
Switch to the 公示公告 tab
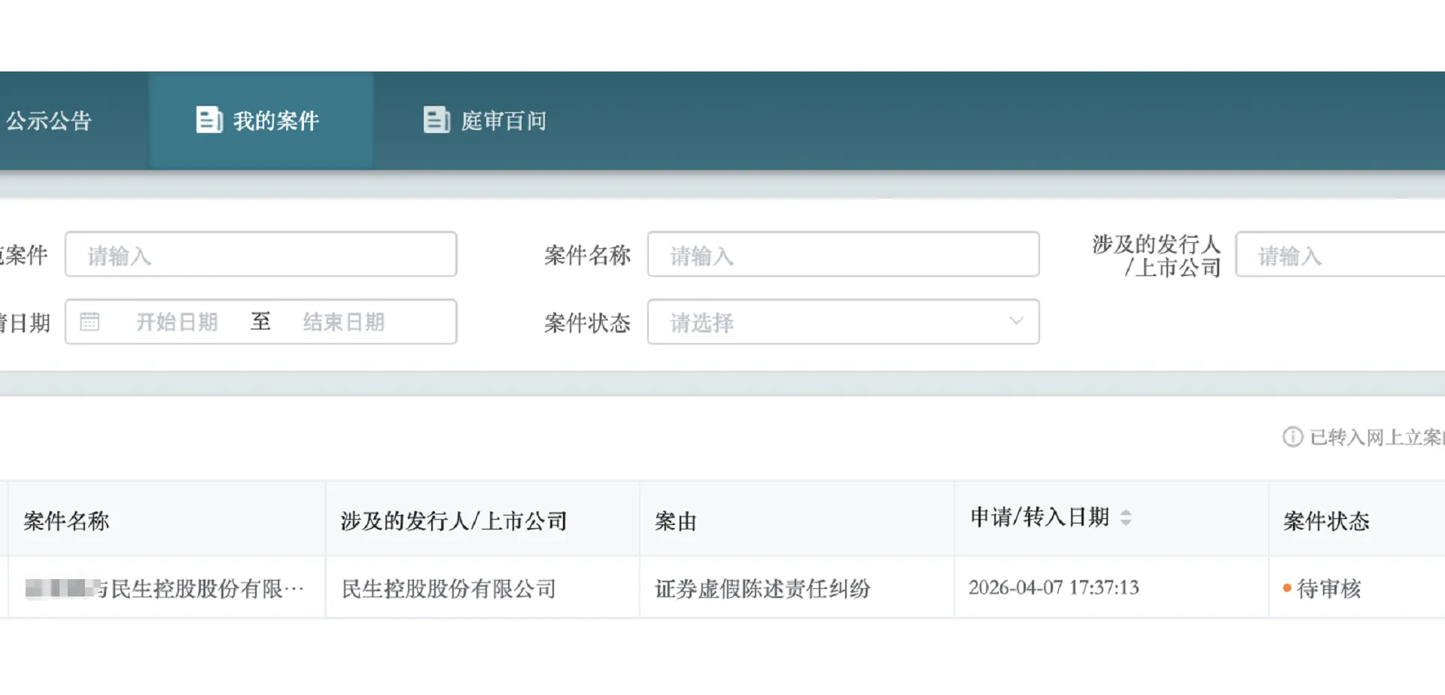(x=50, y=120)
